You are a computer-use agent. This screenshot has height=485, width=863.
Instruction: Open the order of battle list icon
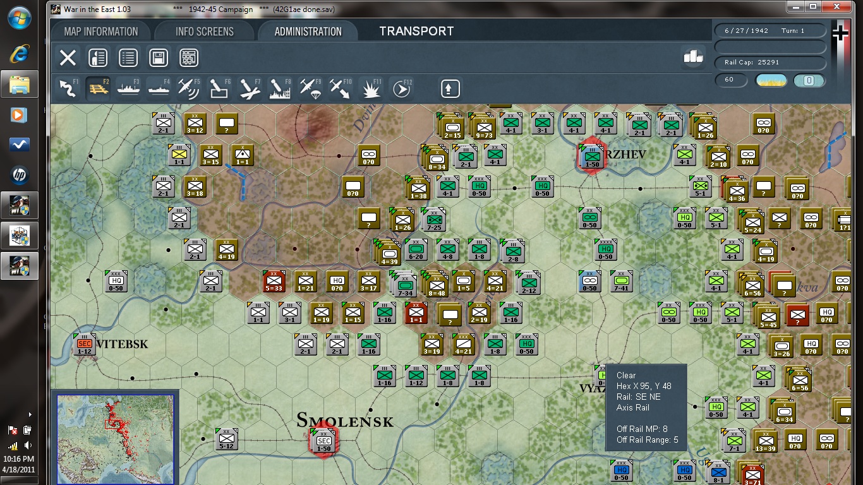(128, 58)
